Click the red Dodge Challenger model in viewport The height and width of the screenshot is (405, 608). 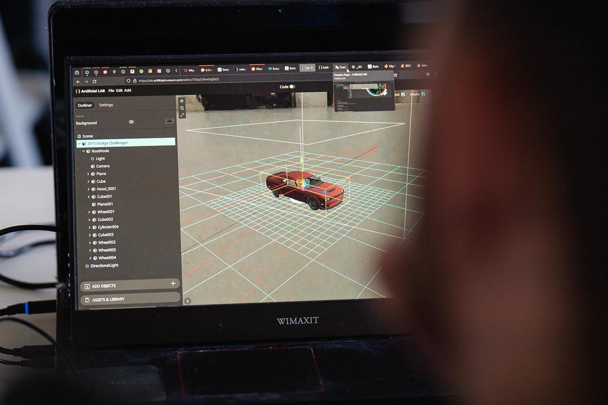305,190
